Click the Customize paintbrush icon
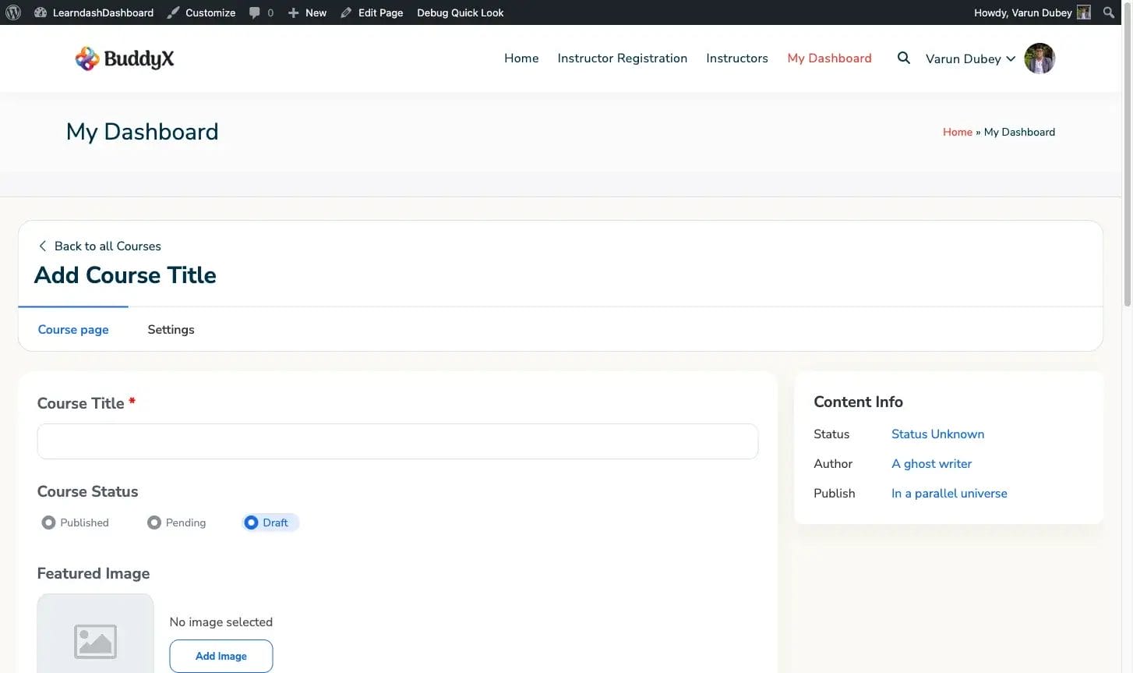 click(x=174, y=12)
